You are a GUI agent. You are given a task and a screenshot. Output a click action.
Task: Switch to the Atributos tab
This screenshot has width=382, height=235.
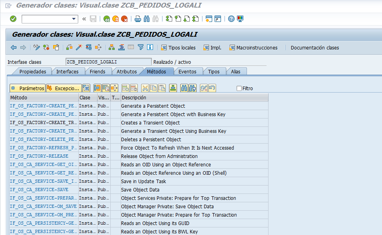coord(127,71)
